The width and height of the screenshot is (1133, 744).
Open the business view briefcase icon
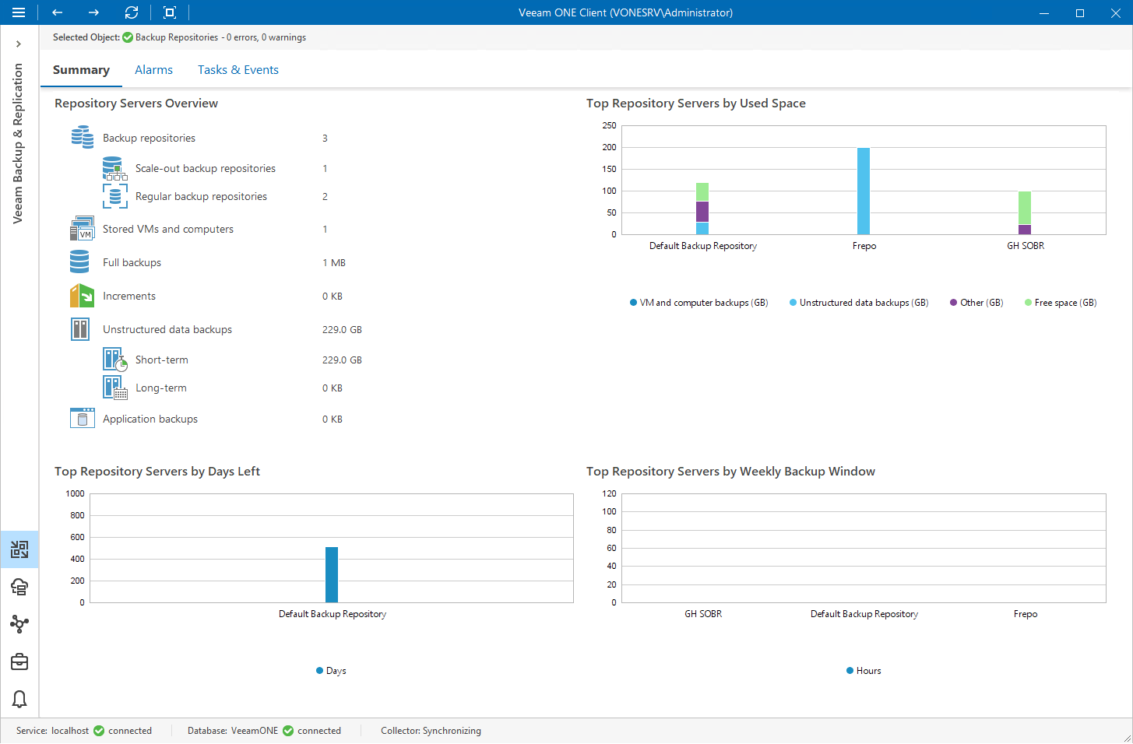(19, 662)
